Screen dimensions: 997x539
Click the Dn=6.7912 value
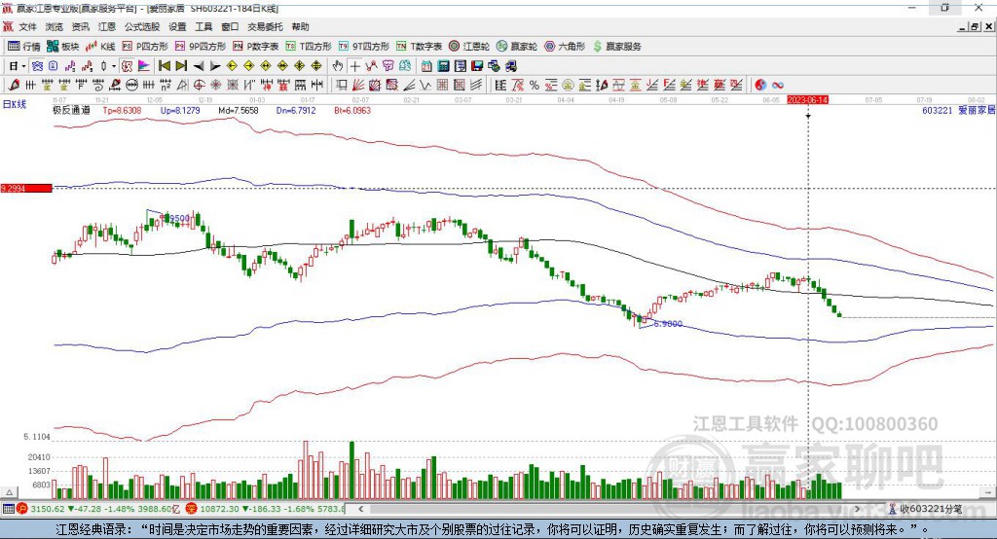tap(296, 110)
